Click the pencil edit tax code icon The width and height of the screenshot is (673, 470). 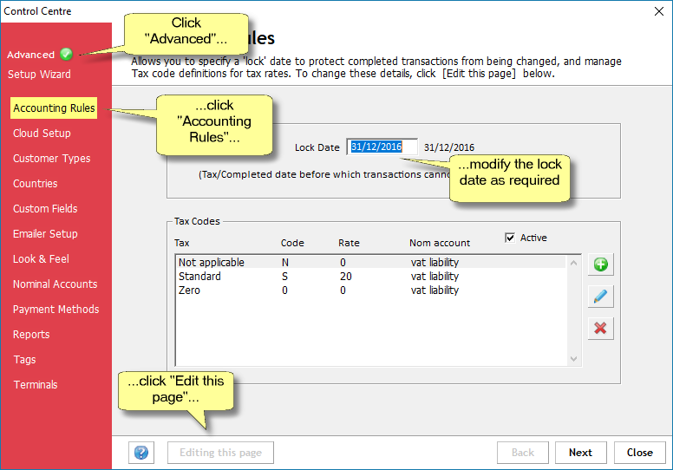(x=600, y=297)
